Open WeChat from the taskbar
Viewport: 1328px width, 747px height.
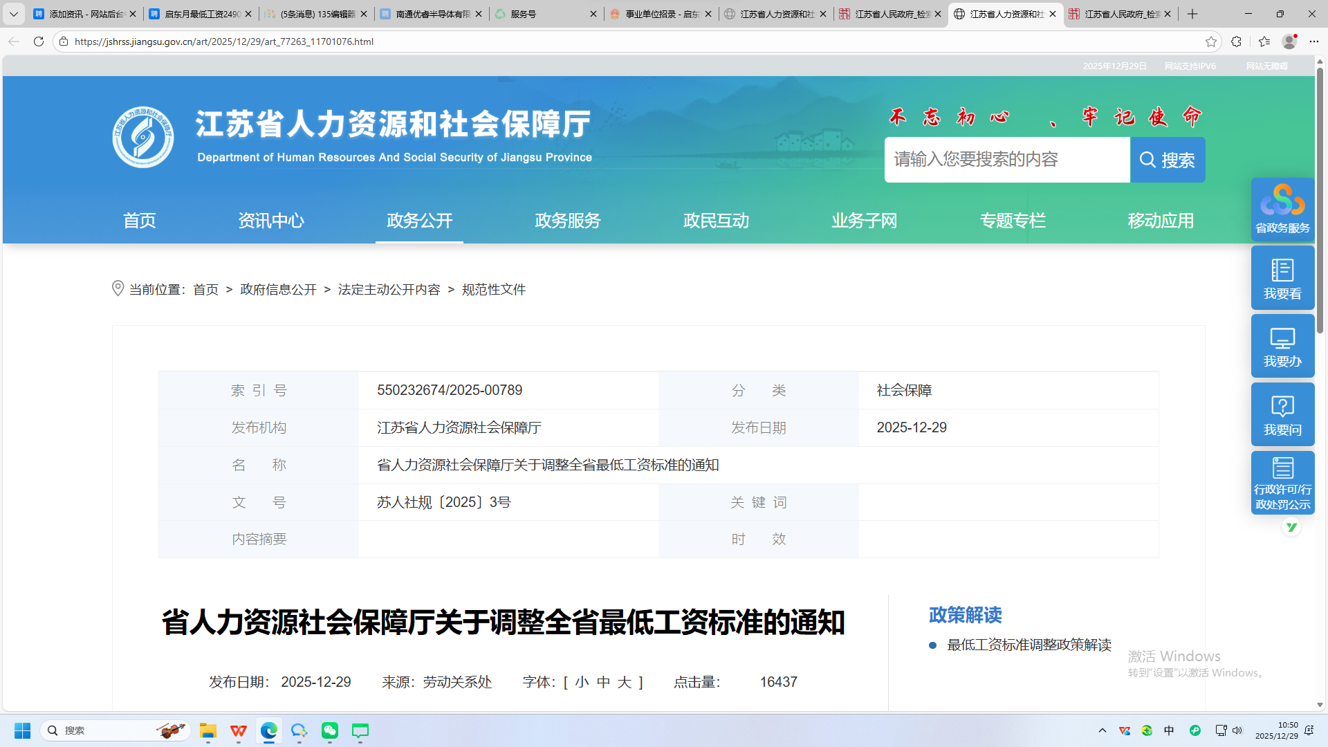click(x=330, y=730)
